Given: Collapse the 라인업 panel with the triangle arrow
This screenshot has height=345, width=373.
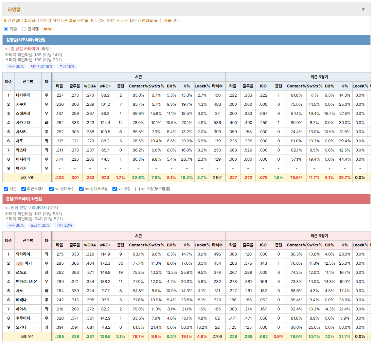Looking at the screenshot, I should pos(363,9).
